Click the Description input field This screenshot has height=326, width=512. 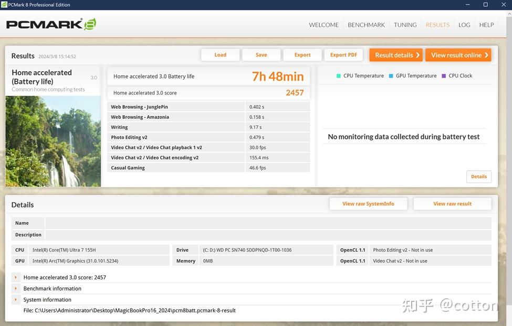point(268,235)
